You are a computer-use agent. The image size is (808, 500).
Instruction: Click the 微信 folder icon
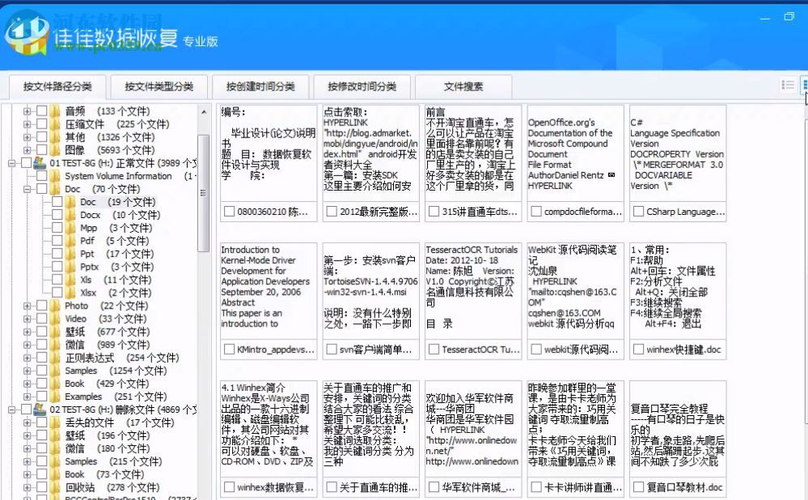(x=55, y=344)
